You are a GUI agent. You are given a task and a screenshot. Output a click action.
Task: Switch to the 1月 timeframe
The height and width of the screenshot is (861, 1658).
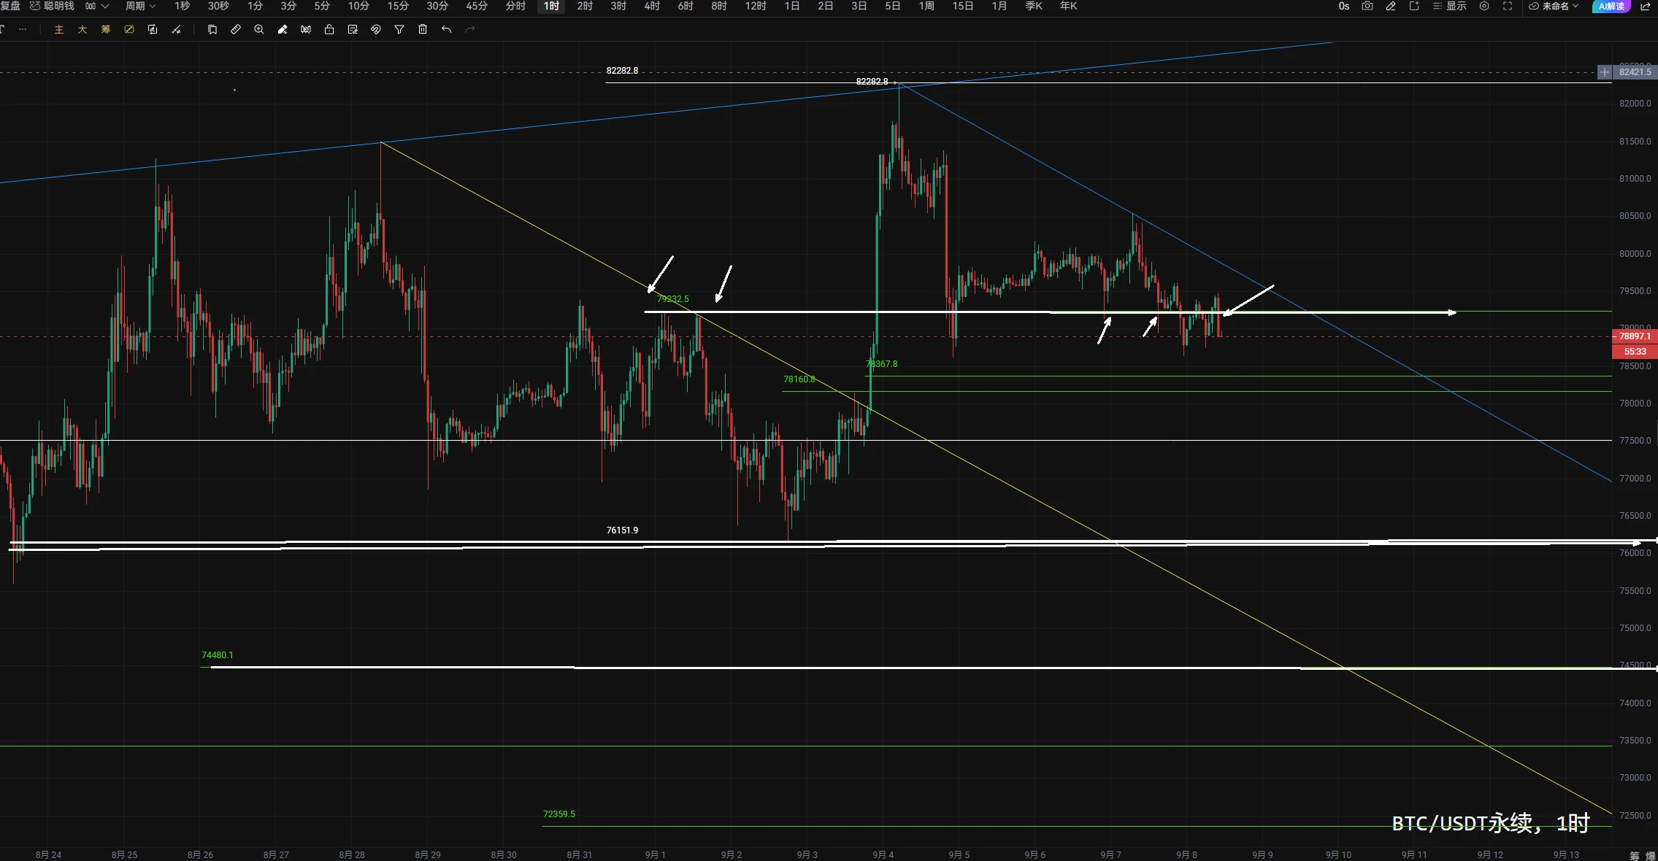(999, 6)
